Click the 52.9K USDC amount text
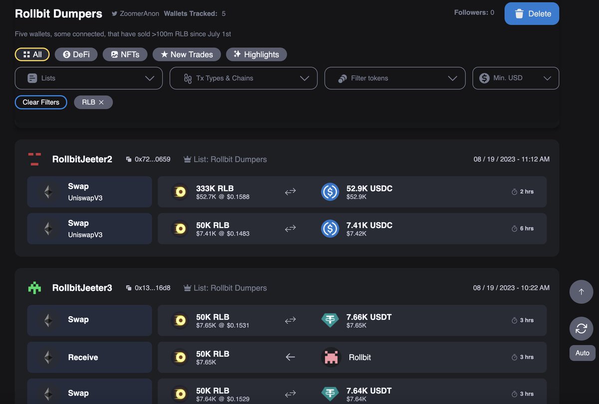Viewport: 599px width, 404px height. [x=369, y=189]
